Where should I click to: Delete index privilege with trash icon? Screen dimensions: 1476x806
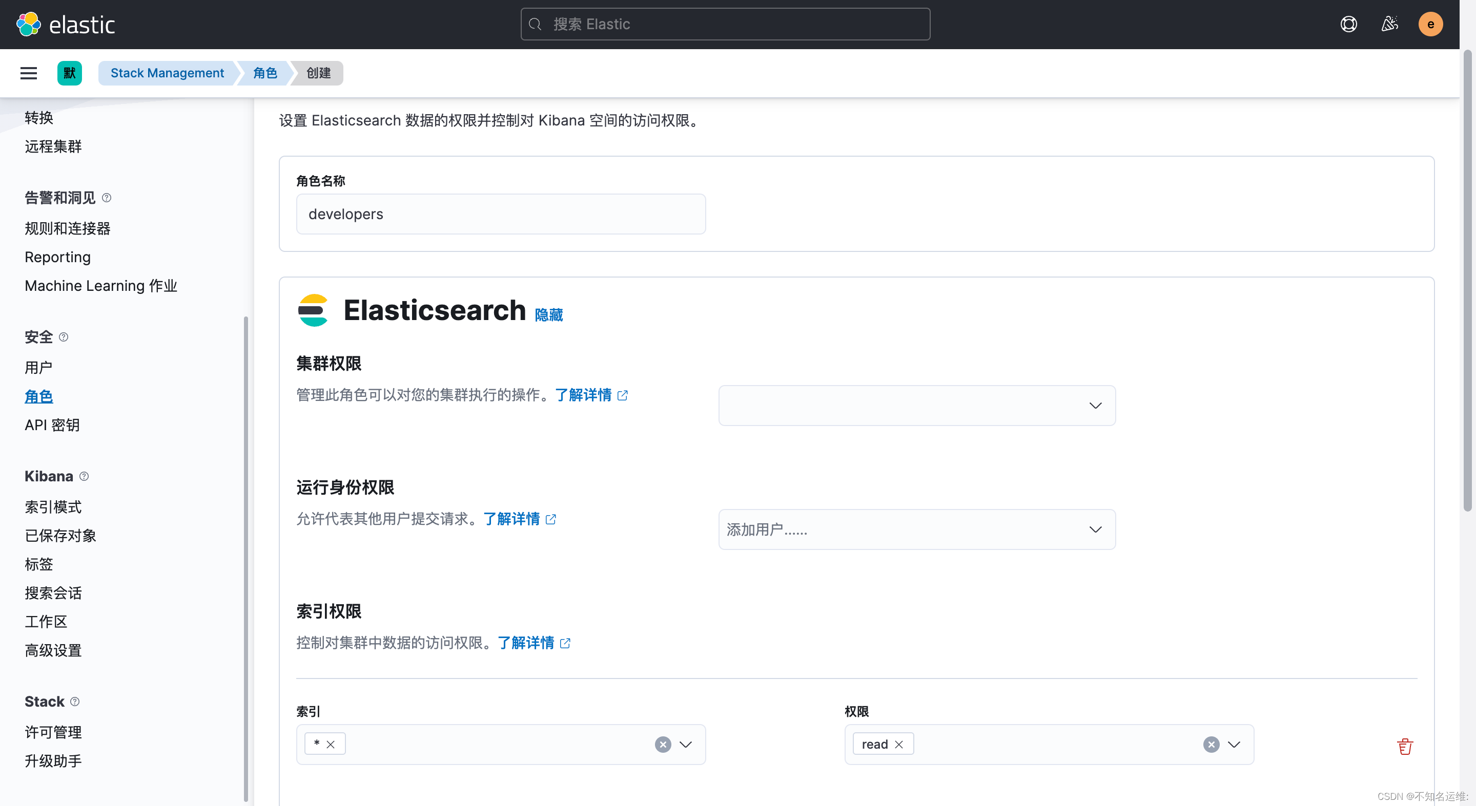pos(1404,746)
